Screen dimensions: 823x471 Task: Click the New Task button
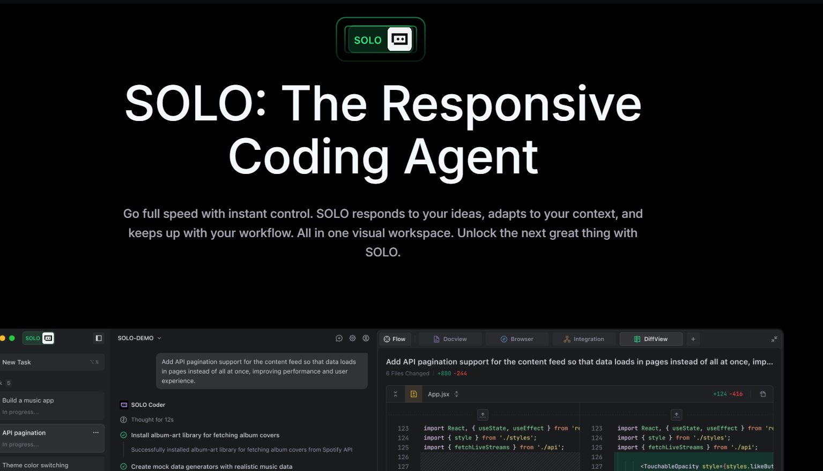51,362
